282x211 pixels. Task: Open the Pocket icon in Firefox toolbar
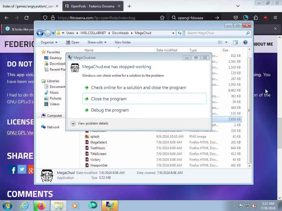point(236,18)
